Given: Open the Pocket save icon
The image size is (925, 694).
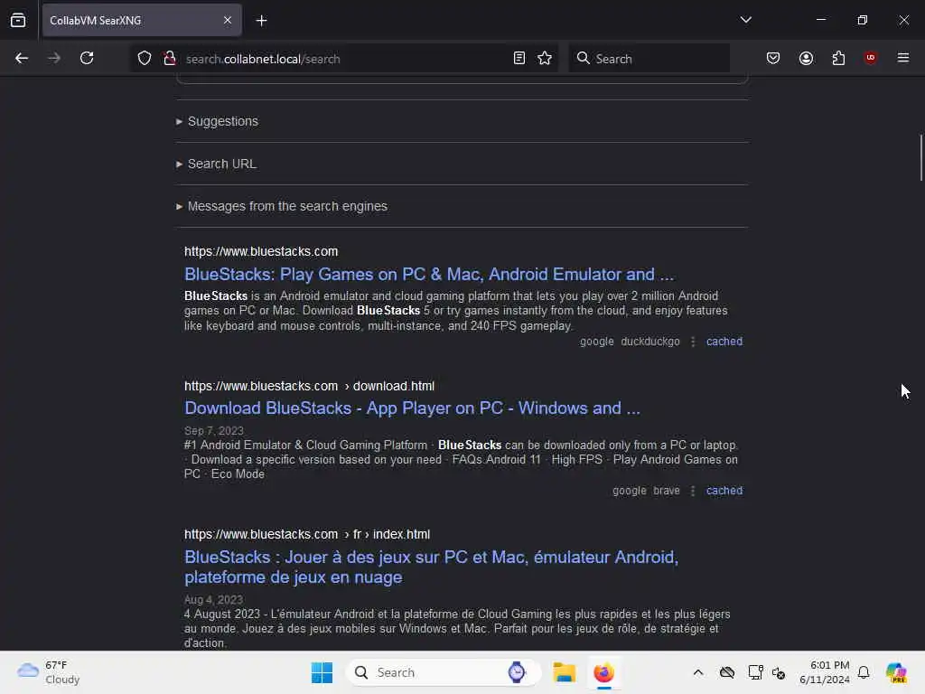Looking at the screenshot, I should [x=773, y=58].
